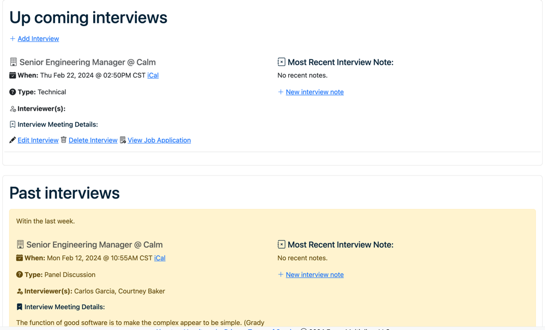Open View Job Application link
The height and width of the screenshot is (330, 545).
click(x=159, y=140)
